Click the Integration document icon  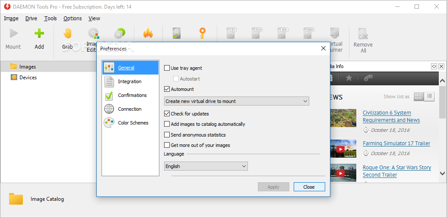point(109,81)
